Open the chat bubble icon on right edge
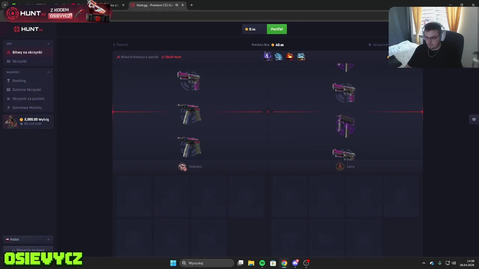 474,119
